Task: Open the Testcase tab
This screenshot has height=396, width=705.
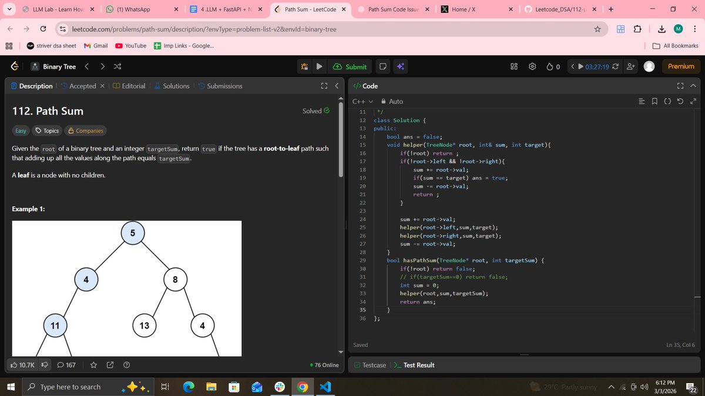Action: tap(370, 365)
